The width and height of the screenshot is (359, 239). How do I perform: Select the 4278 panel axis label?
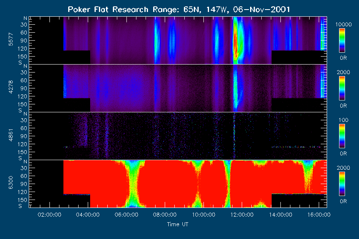(11, 87)
